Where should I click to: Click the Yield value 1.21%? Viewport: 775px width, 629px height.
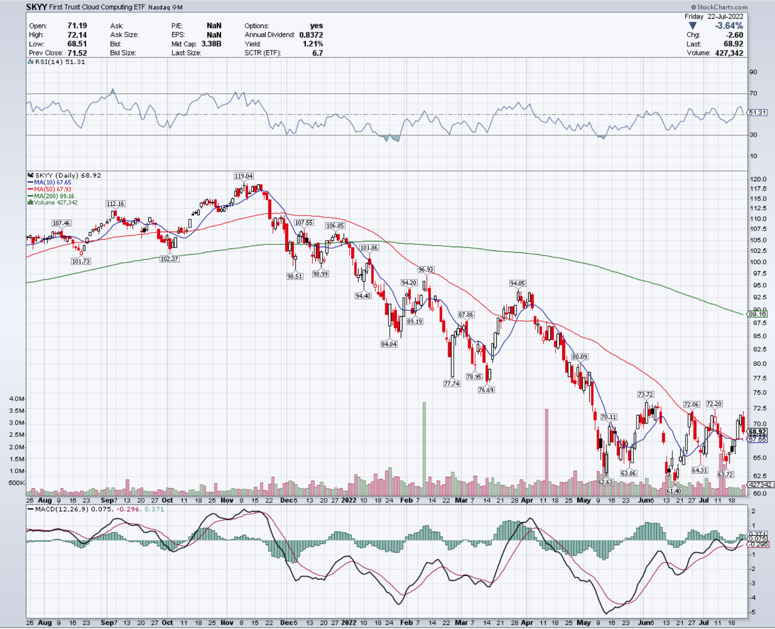[x=313, y=44]
